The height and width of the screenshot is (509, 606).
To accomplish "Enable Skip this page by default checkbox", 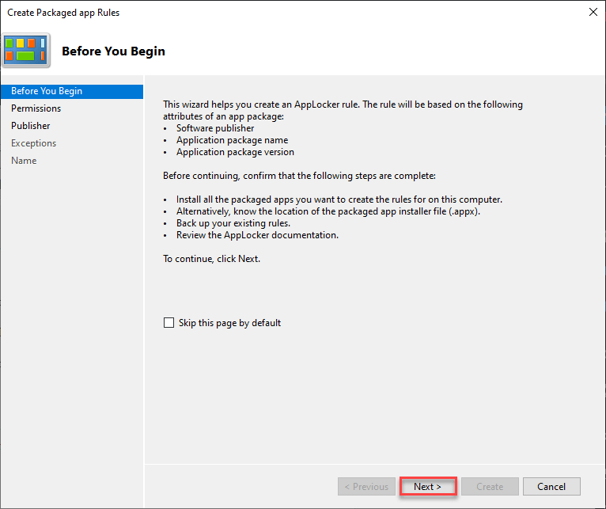I will (169, 323).
